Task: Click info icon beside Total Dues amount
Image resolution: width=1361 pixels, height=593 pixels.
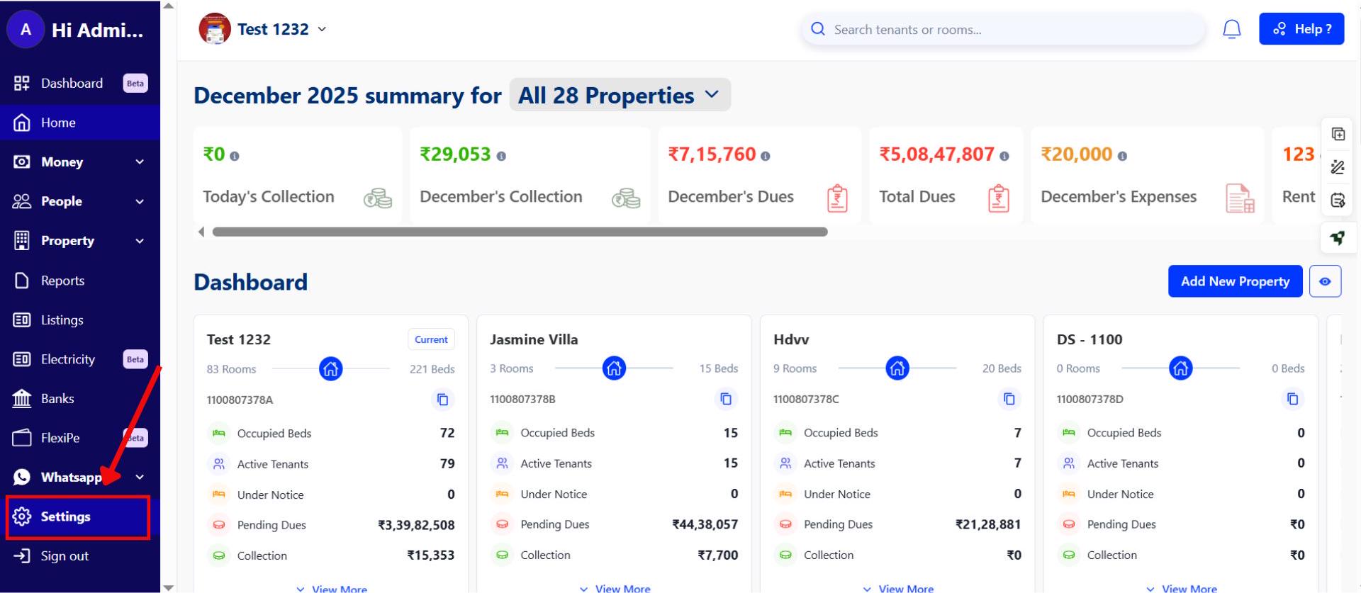Action: point(1004,156)
